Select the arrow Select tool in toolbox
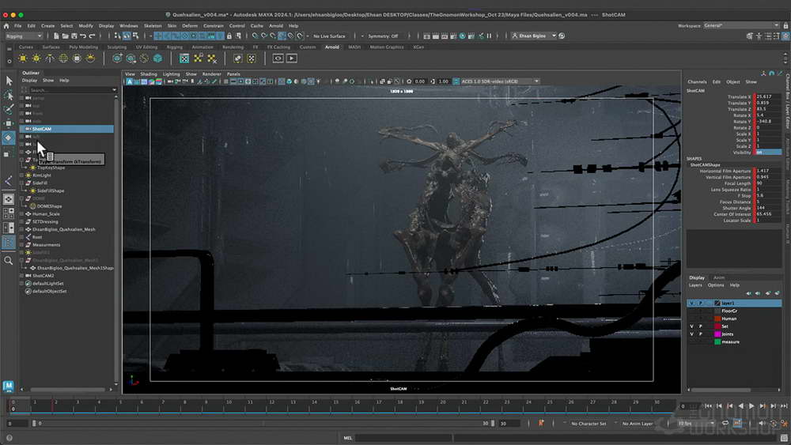791x445 pixels. click(9, 81)
